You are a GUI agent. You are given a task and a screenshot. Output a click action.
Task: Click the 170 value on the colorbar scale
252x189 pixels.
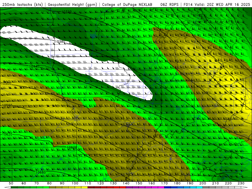tap(164, 183)
